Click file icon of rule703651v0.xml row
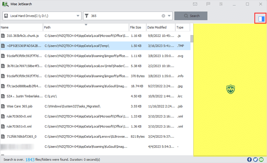Screen dimensions: 267x163 click(3, 127)
